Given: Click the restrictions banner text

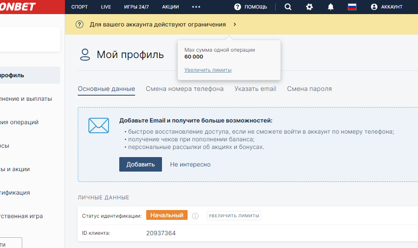Looking at the screenshot, I should pos(158,24).
